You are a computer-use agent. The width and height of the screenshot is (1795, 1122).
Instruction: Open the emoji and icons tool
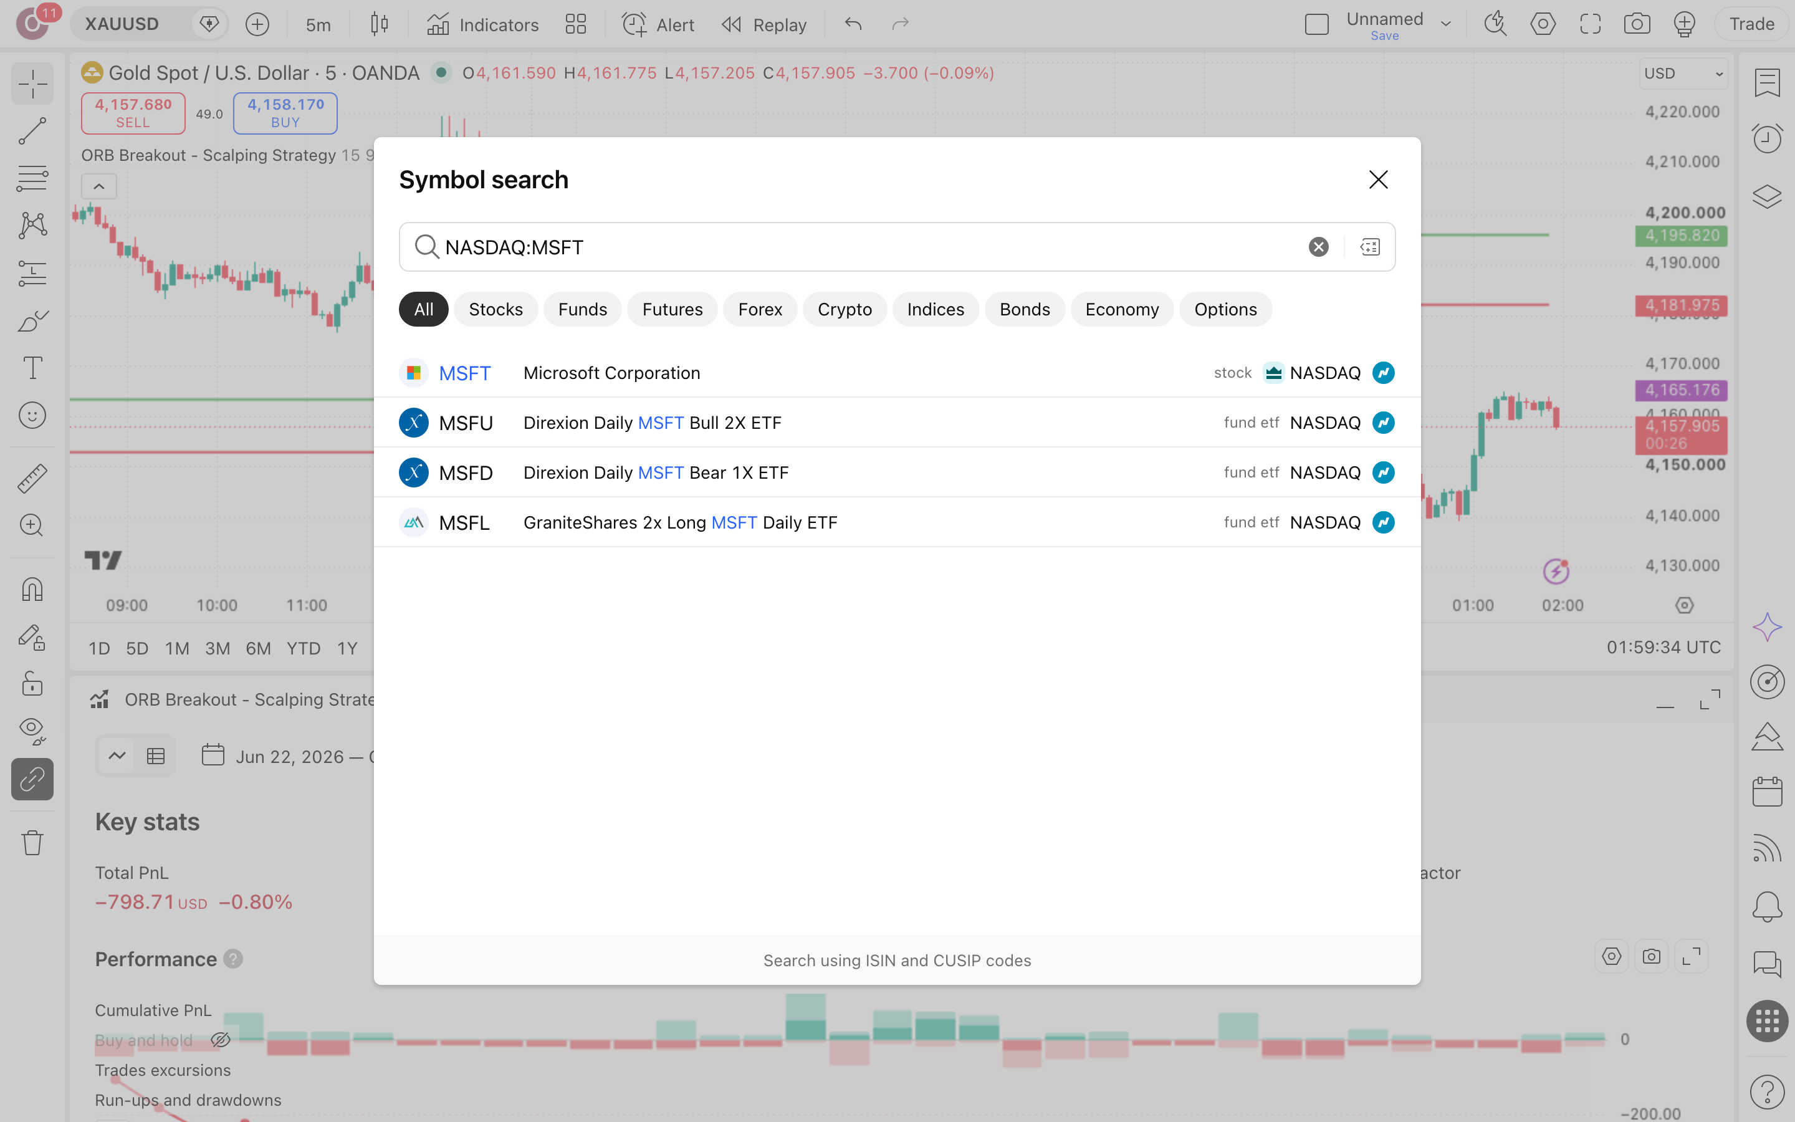click(x=32, y=415)
